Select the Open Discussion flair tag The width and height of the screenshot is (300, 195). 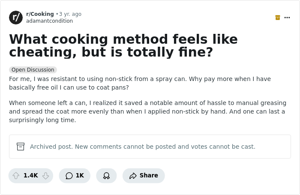[x=33, y=70]
